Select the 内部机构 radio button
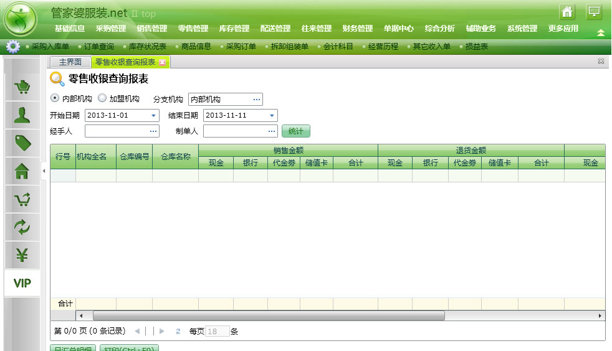 [54, 98]
